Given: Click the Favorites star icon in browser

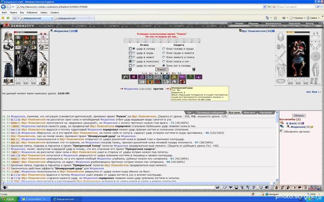Looking at the screenshot, I should point(3,18).
